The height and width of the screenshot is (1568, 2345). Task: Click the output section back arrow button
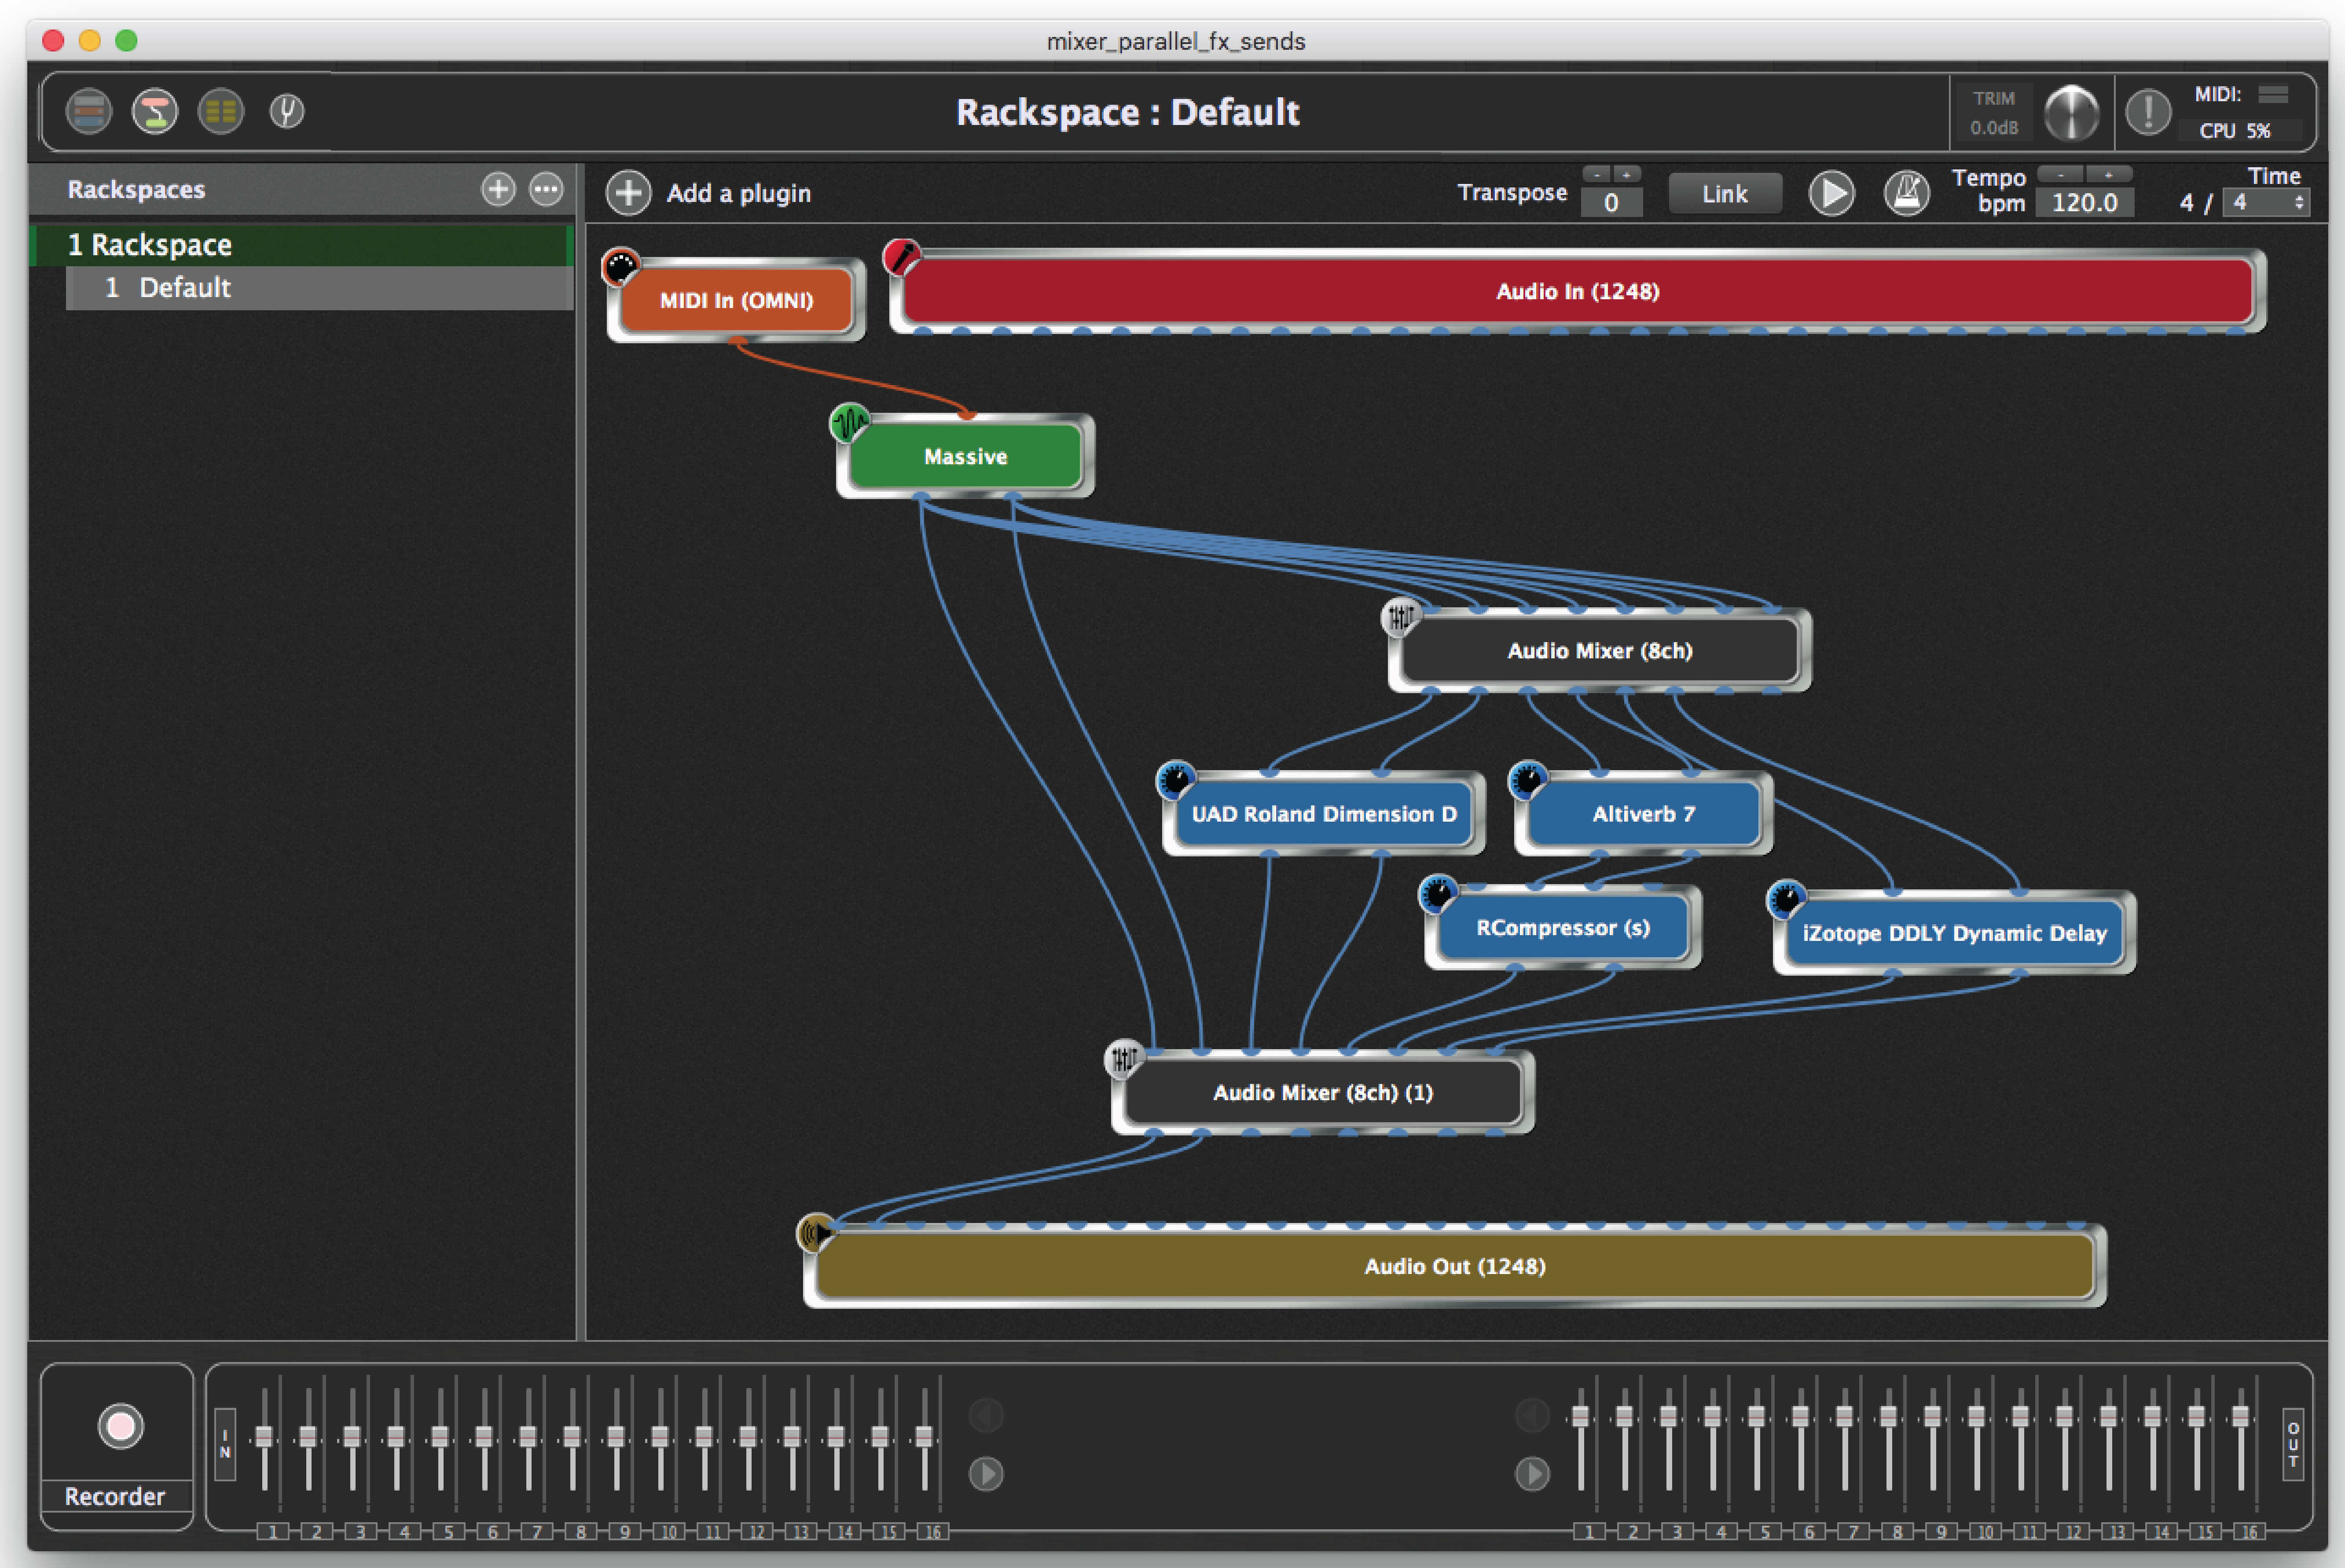pos(1532,1415)
